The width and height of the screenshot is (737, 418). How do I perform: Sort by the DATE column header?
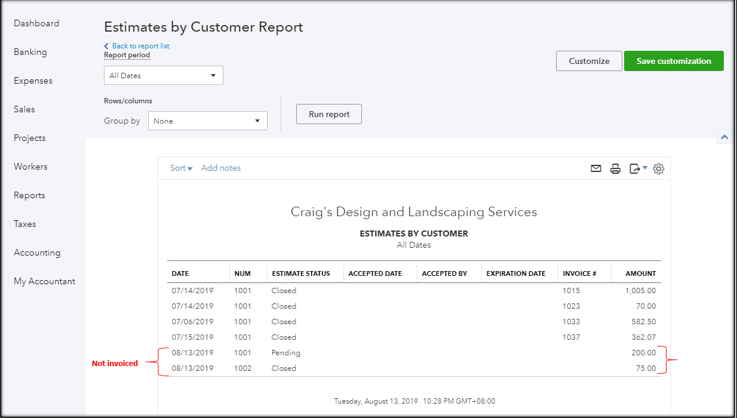point(180,273)
